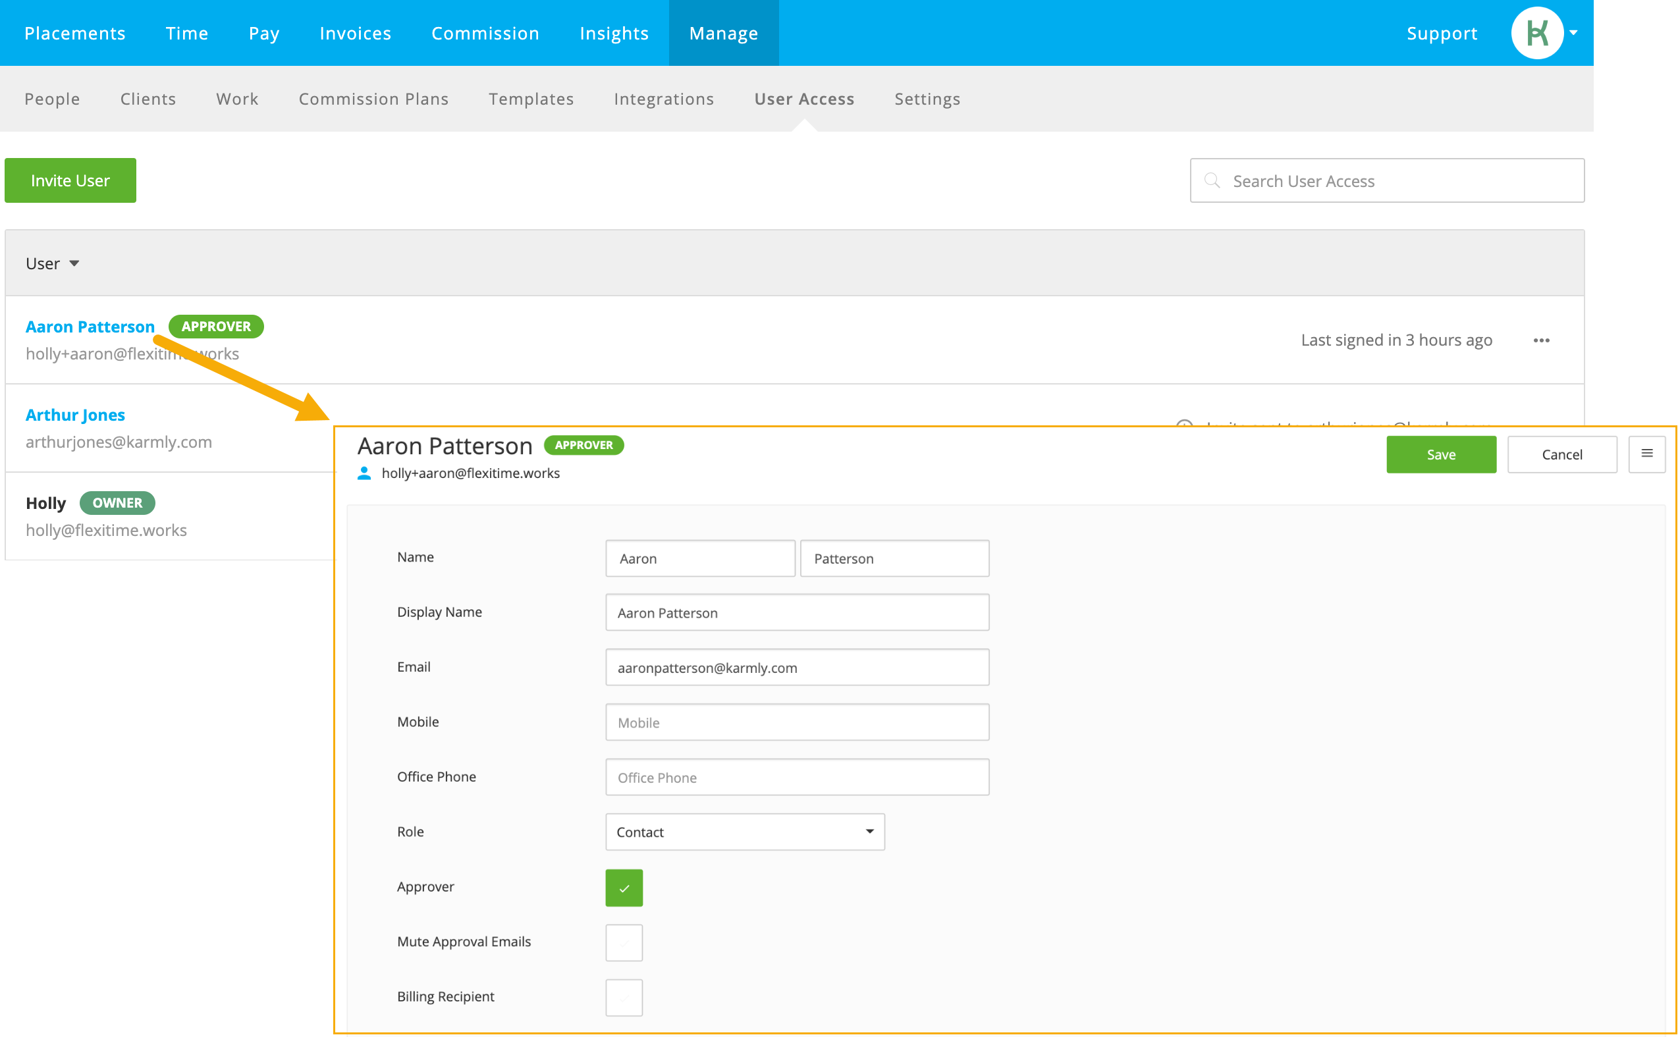
Task: Click the OWNER badge beside Holly
Action: point(117,503)
